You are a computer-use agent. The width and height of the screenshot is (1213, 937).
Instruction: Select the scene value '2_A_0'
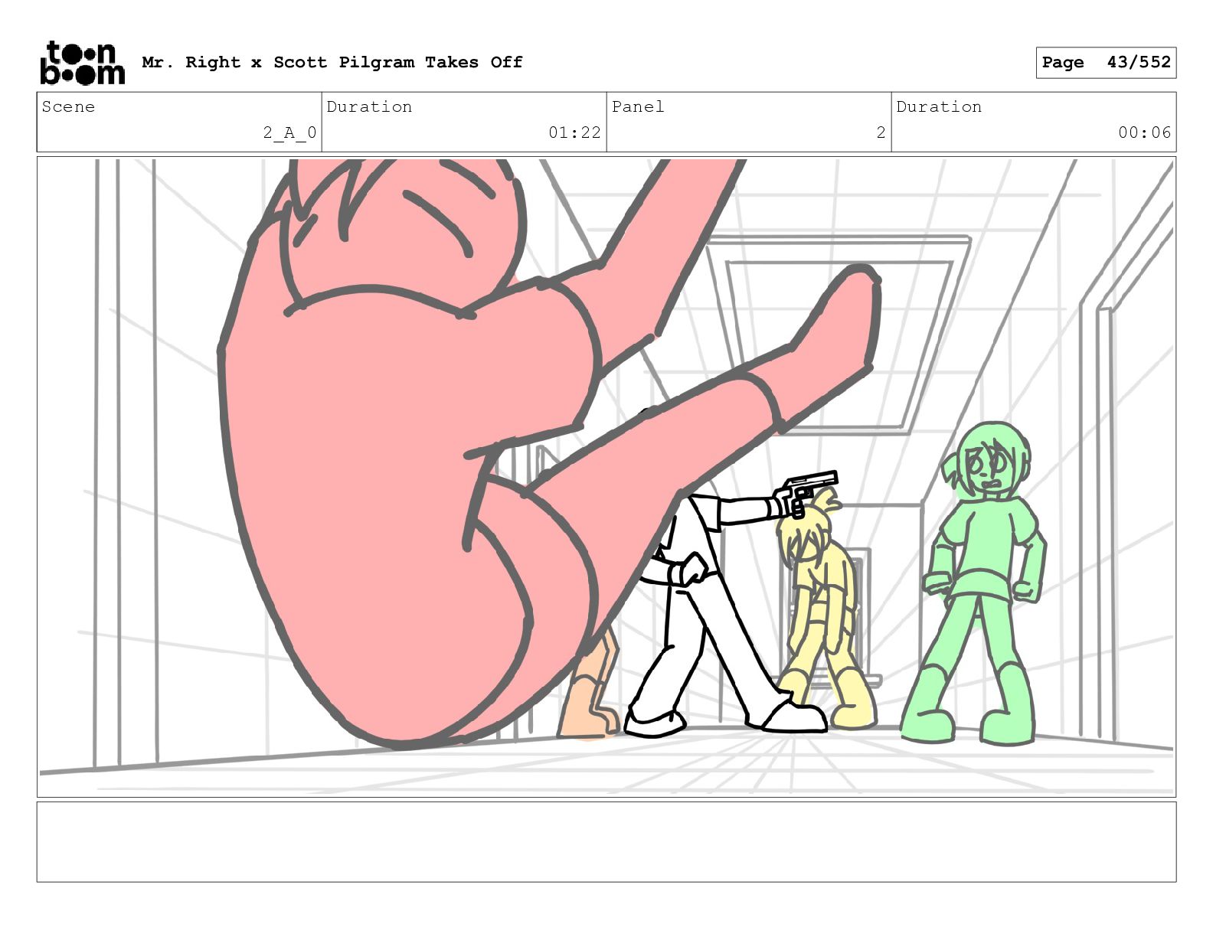(x=289, y=132)
